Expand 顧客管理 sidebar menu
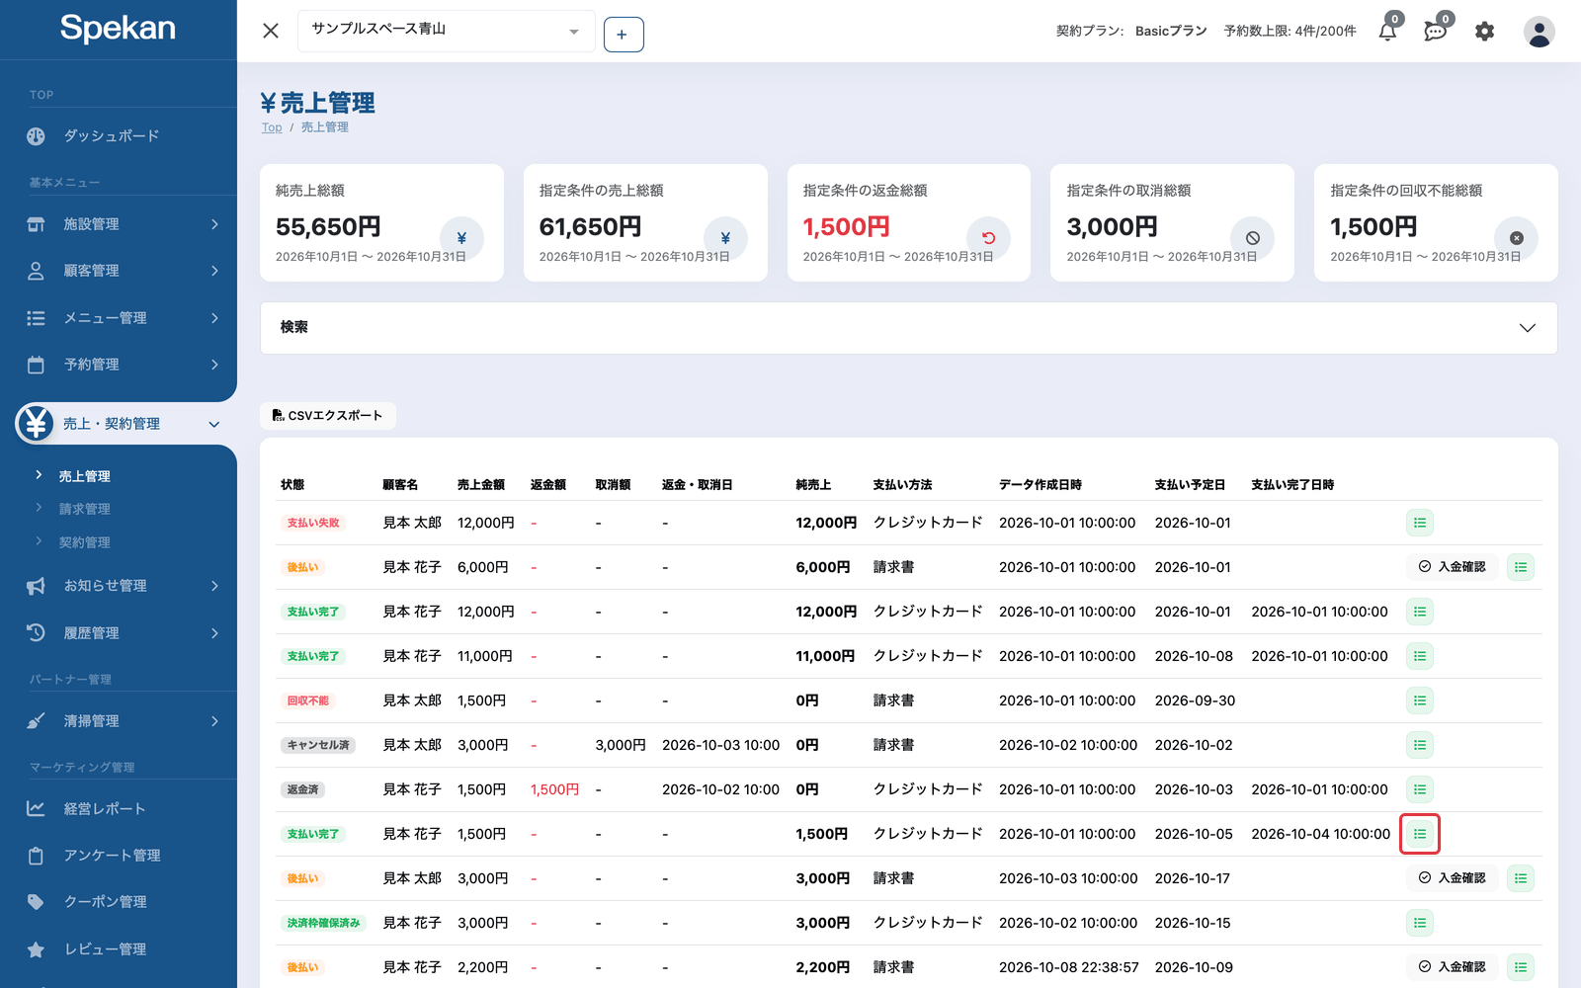This screenshot has height=988, width=1581. click(119, 271)
